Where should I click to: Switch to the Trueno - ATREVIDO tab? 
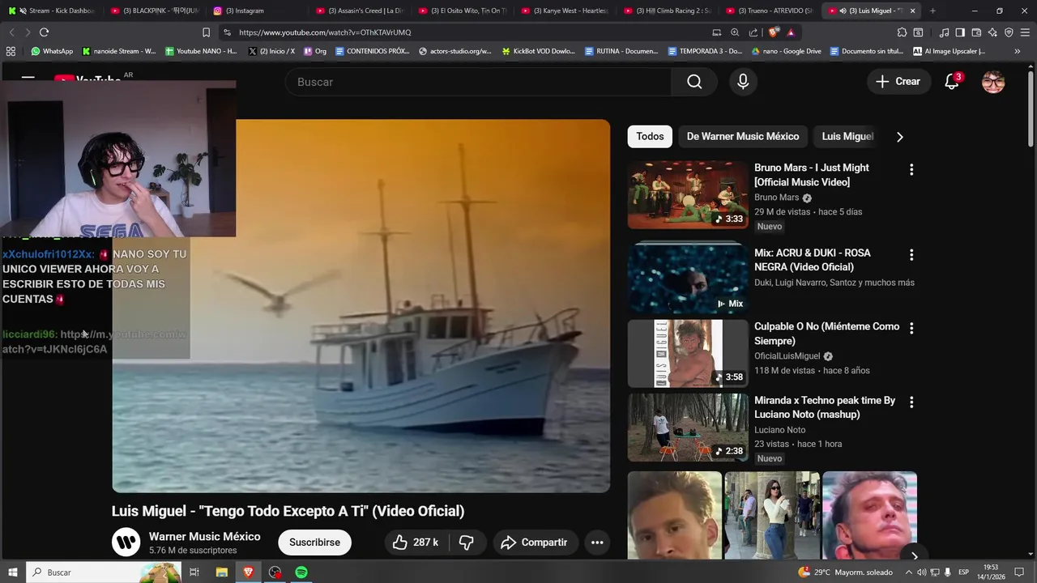tap(770, 11)
